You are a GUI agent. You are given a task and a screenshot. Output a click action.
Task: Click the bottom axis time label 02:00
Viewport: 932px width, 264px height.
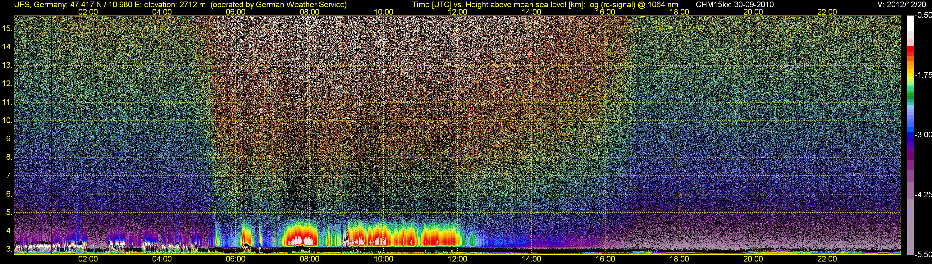coord(88,259)
